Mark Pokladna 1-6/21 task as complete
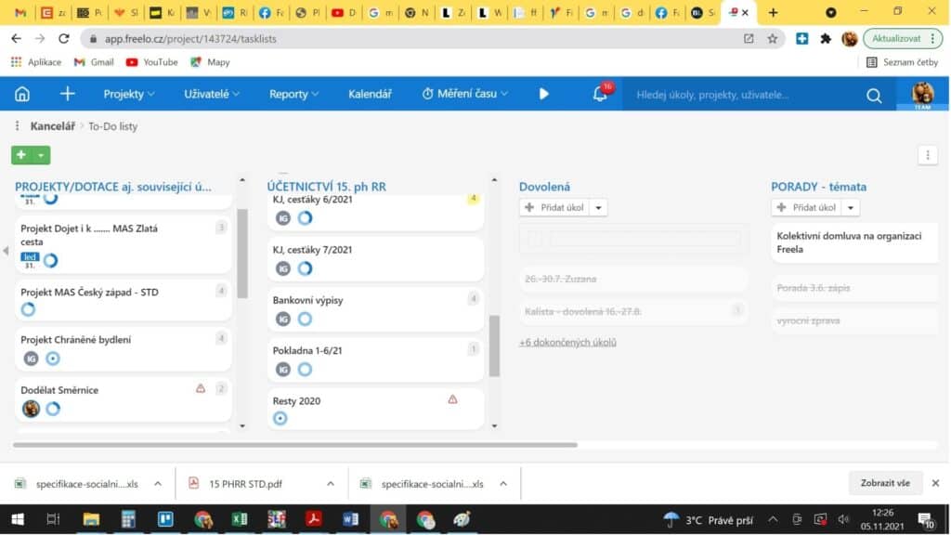 305,370
